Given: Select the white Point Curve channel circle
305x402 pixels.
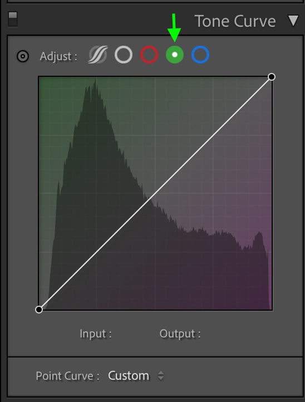Looking at the screenshot, I should point(124,55).
